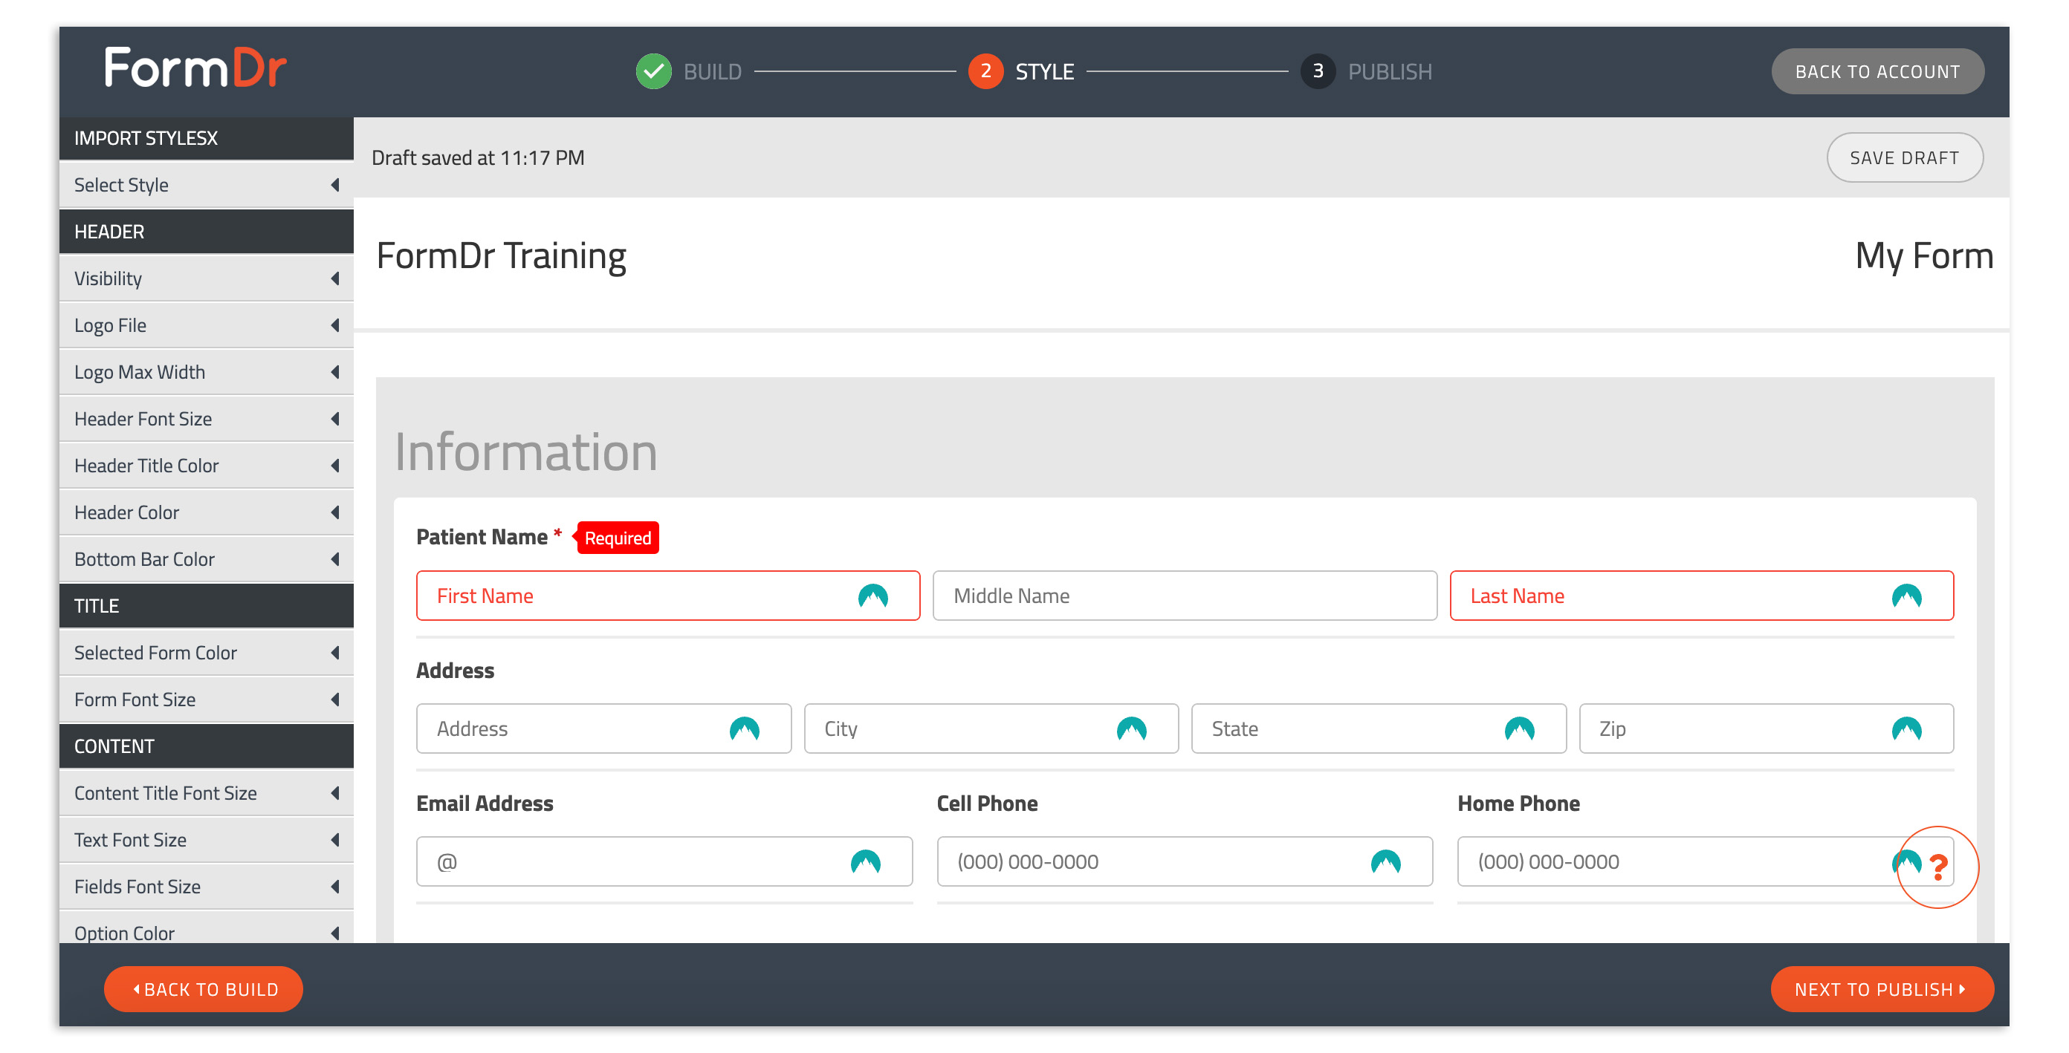
Task: Click the State input field
Action: [1379, 728]
